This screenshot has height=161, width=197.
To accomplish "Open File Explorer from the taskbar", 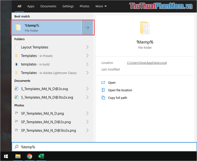I will (x=18, y=156).
